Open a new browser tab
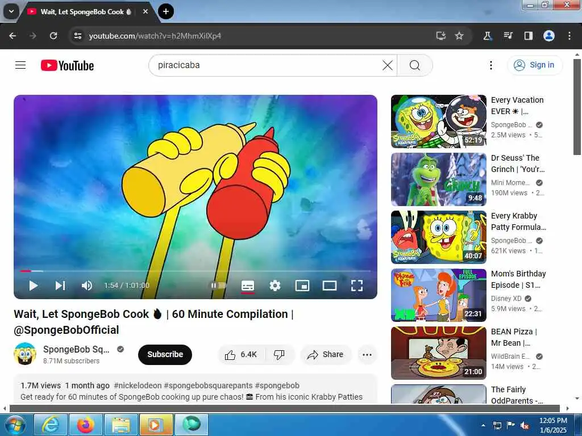 [x=166, y=11]
